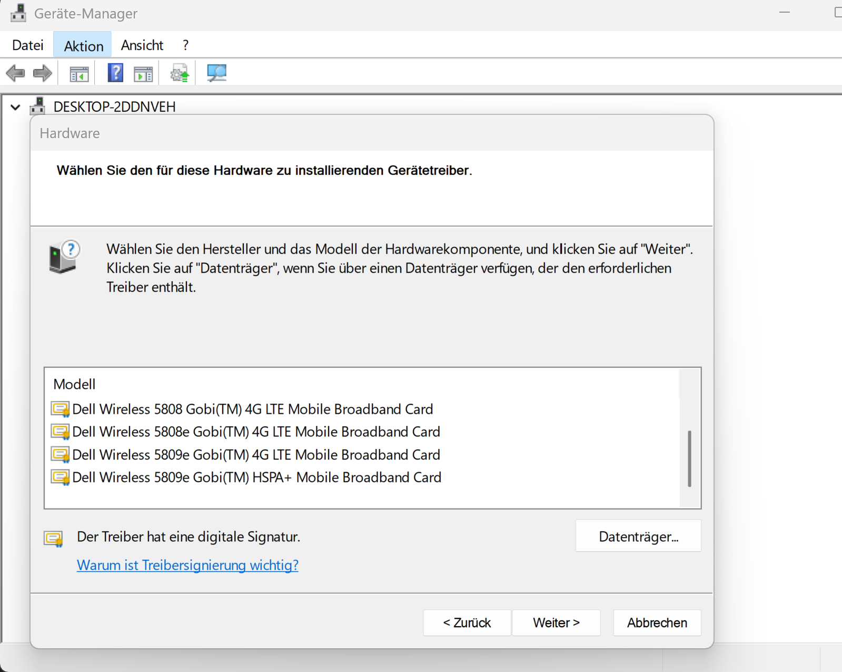Screen dimensions: 842x672
Task: Click the Datenträger... button
Action: pos(638,537)
